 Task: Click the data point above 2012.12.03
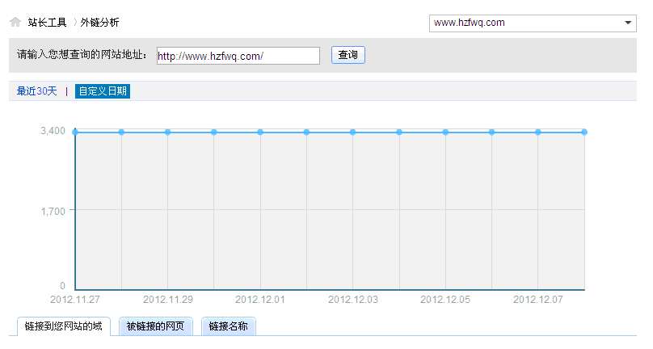tap(352, 132)
